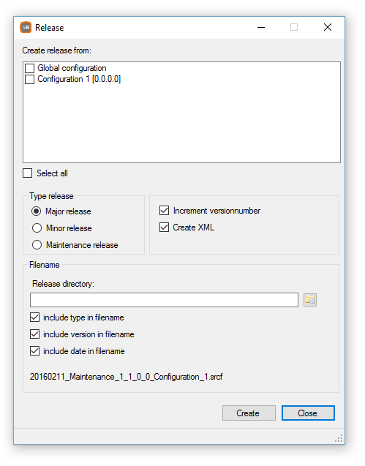
Task: Click the browse folder icon for release directory
Action: pos(309,300)
